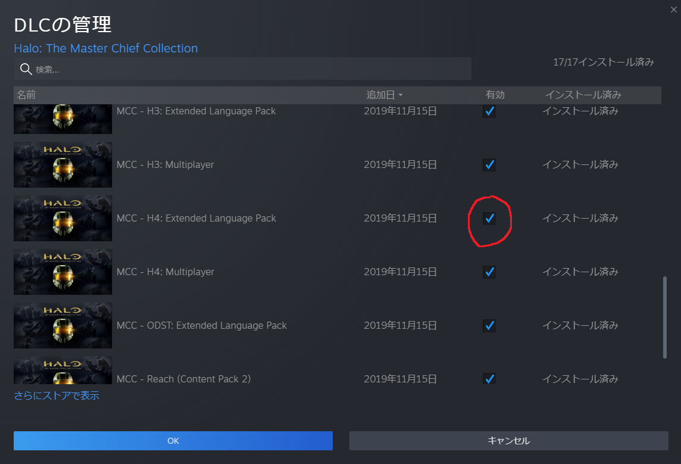Uncheck MCC - H3: Multiplayer checkbox
Viewport: 681px width, 464px height.
click(x=489, y=164)
